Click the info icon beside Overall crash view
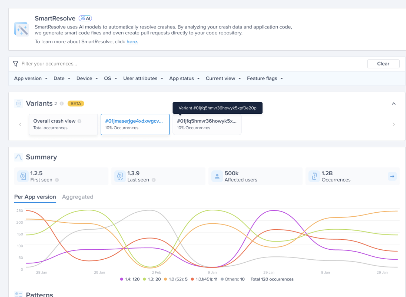406x297 pixels. coord(79,121)
